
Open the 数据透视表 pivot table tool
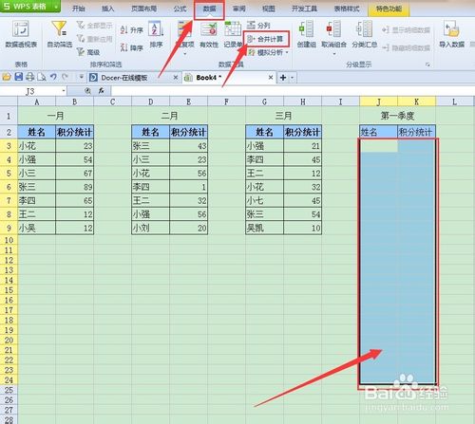pyautogui.click(x=21, y=34)
